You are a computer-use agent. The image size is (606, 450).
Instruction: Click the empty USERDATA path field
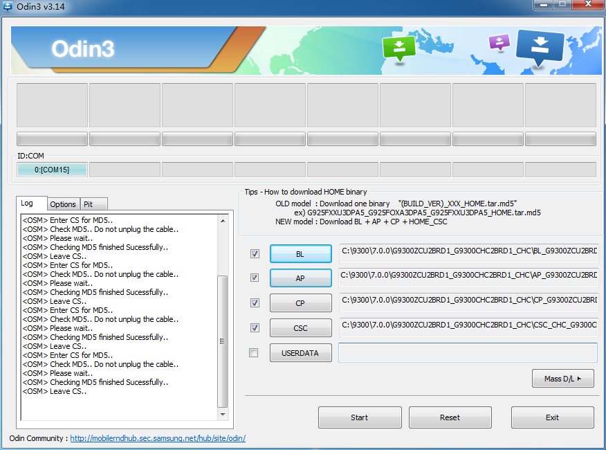468,352
